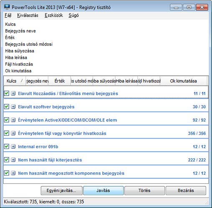Click the 92 / 92 count
This screenshot has width=212, height=208.
click(x=199, y=120)
